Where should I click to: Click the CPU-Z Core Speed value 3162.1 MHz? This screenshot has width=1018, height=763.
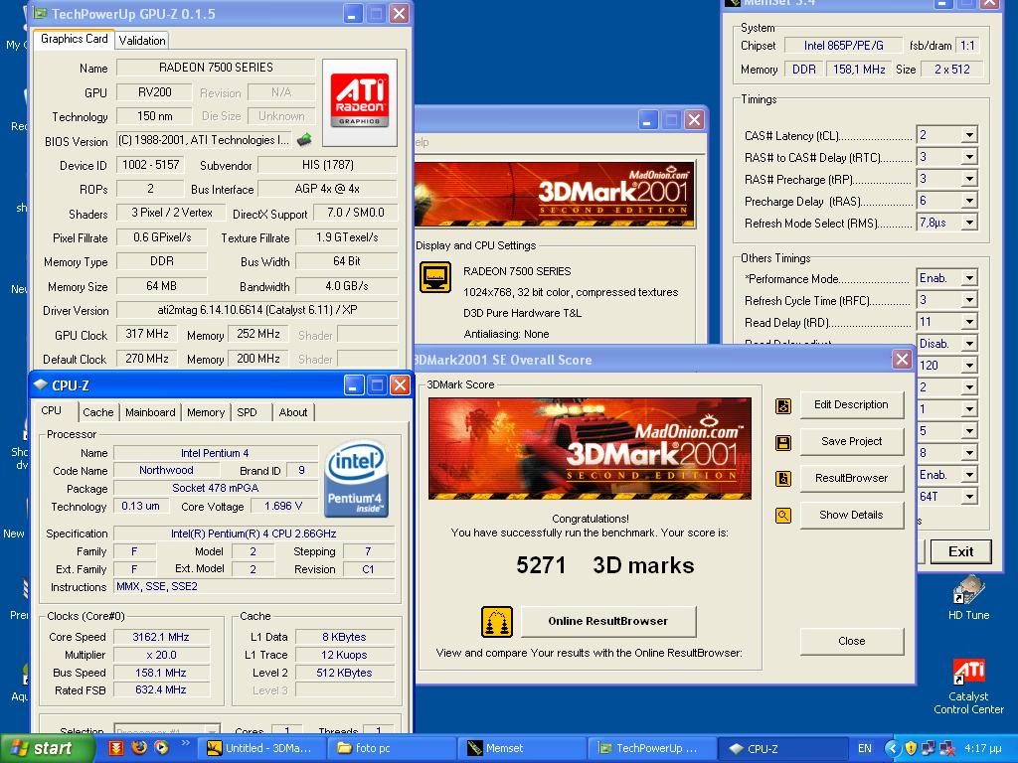click(161, 637)
